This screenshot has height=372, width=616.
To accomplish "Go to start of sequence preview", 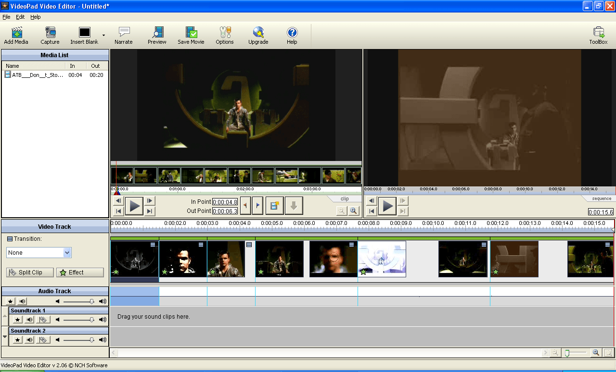I will 372,211.
